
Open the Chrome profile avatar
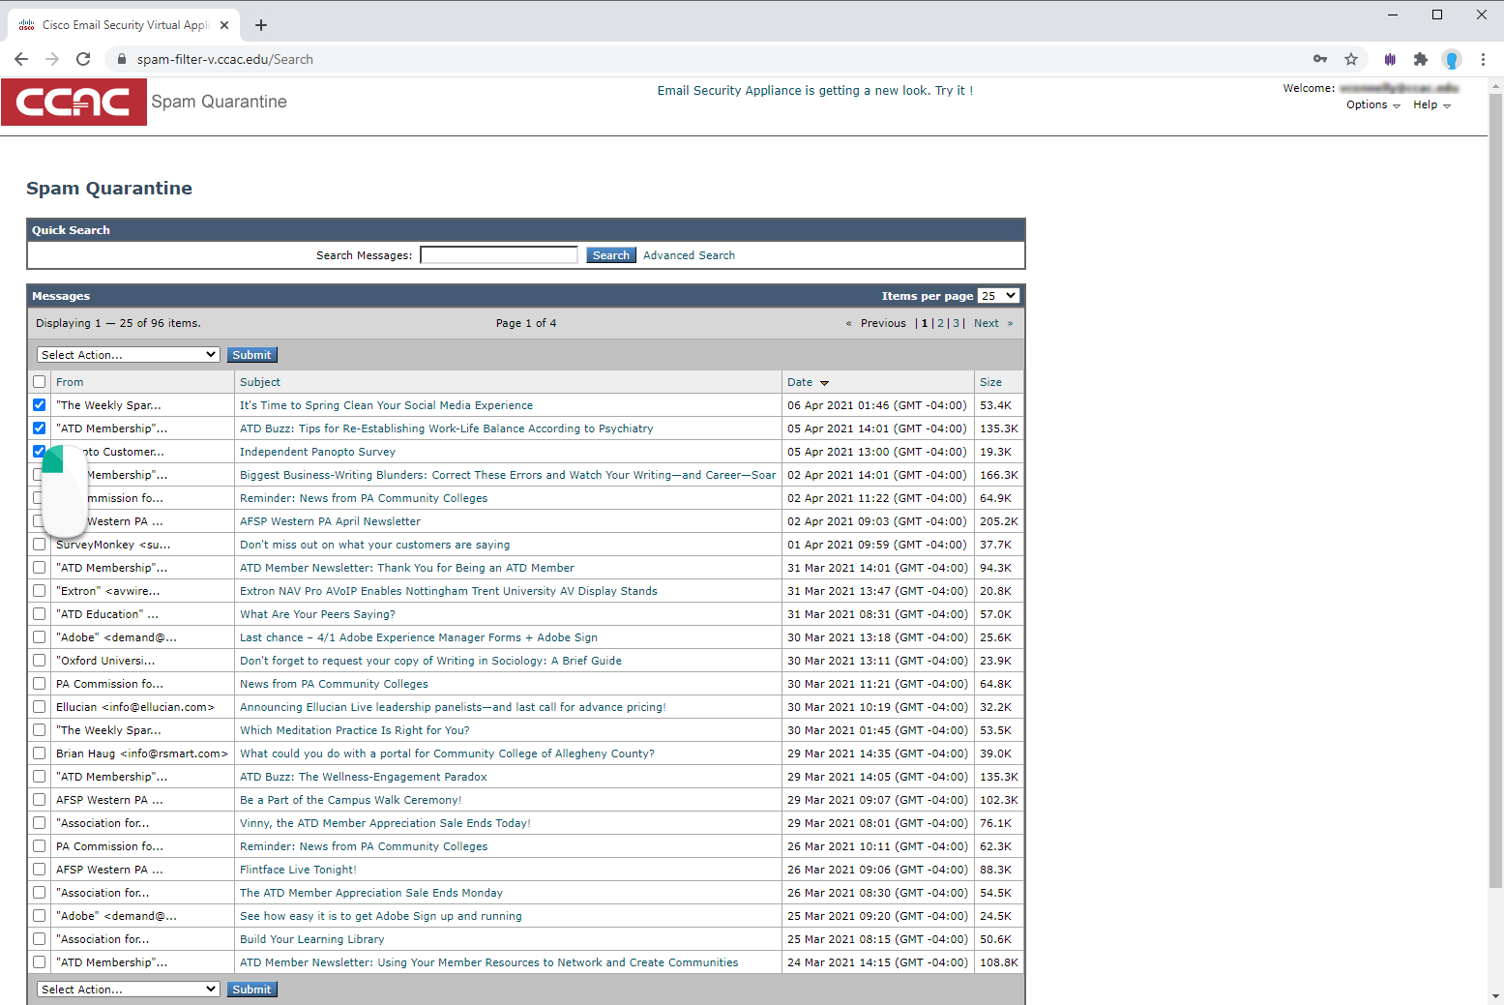coord(1452,59)
